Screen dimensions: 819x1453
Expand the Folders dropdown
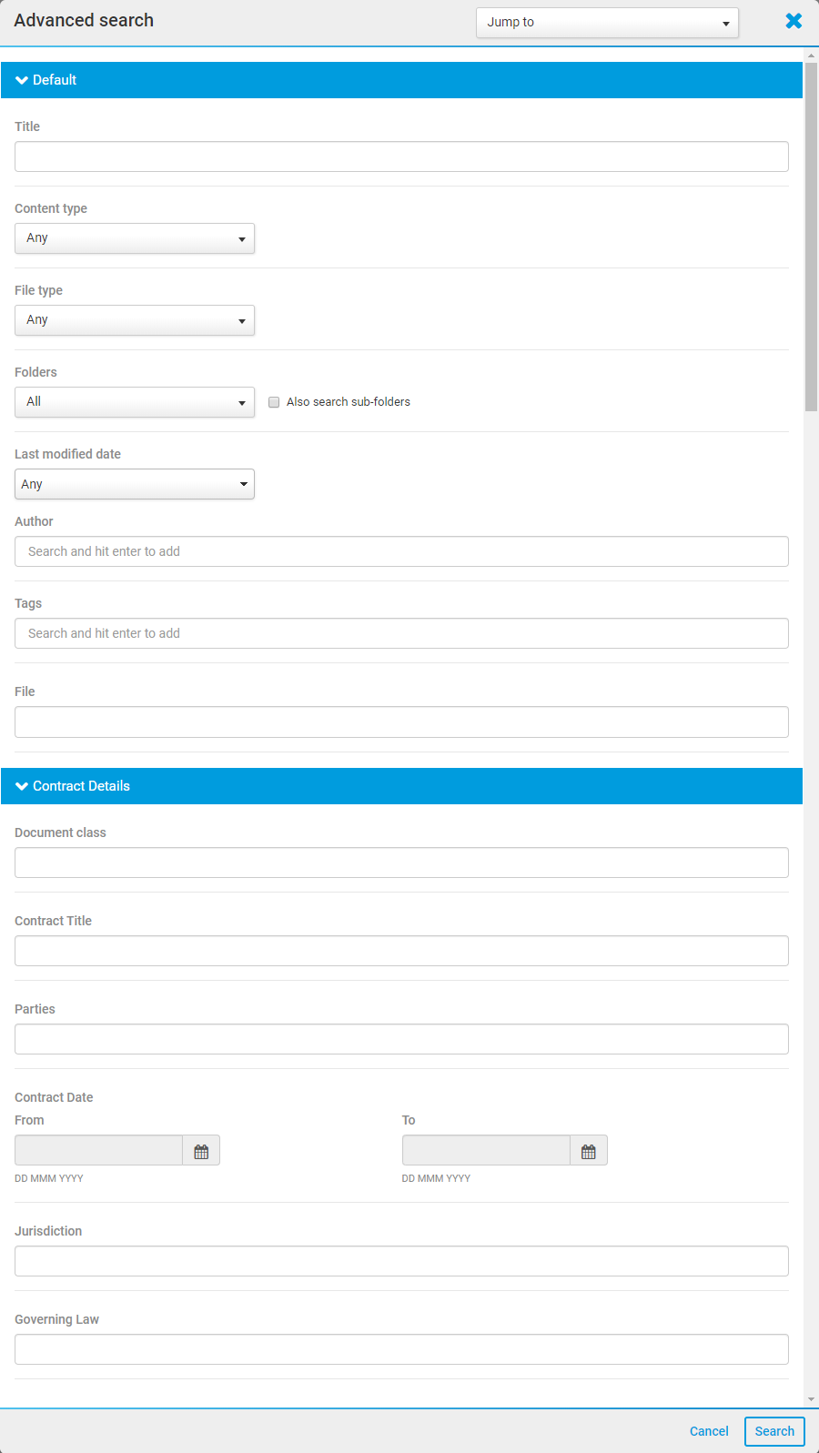[135, 402]
